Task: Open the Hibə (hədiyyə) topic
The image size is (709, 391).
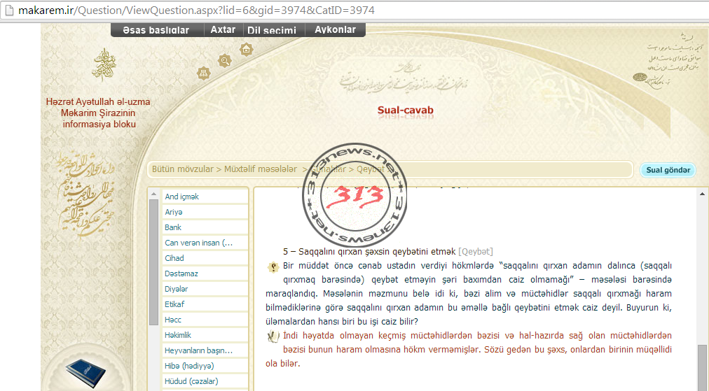Action: [205, 366]
